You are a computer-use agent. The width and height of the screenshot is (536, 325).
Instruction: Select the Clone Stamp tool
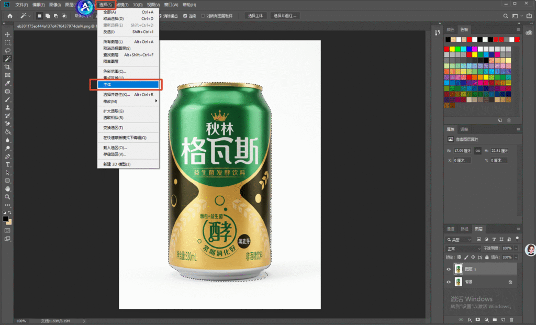click(x=7, y=108)
